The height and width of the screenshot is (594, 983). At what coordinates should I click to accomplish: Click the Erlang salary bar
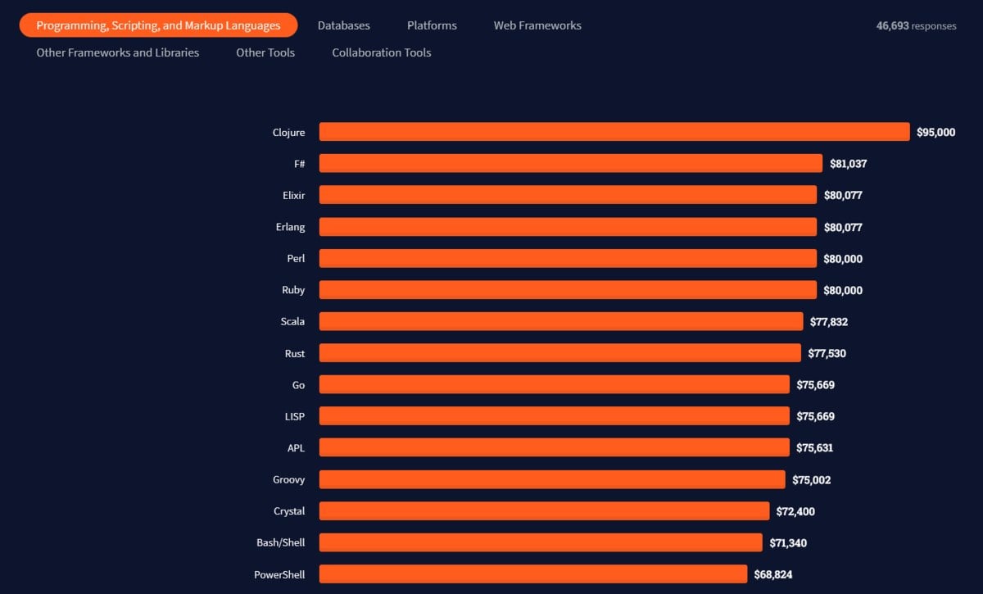[x=568, y=227]
